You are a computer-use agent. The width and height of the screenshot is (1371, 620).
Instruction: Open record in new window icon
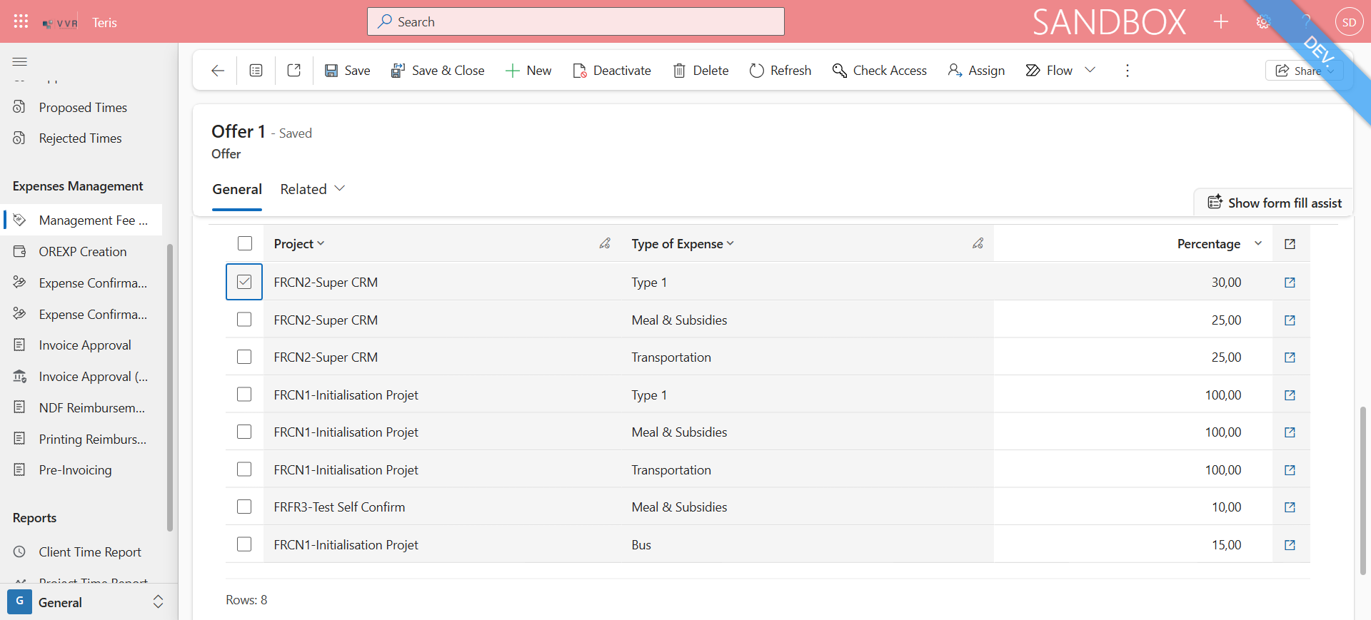(x=294, y=71)
